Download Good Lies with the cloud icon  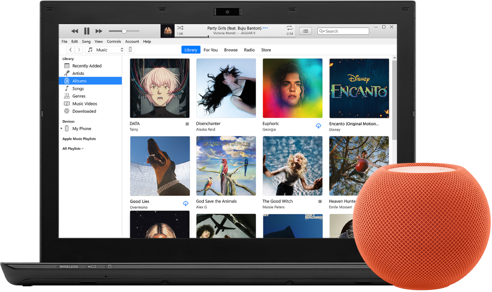(186, 203)
